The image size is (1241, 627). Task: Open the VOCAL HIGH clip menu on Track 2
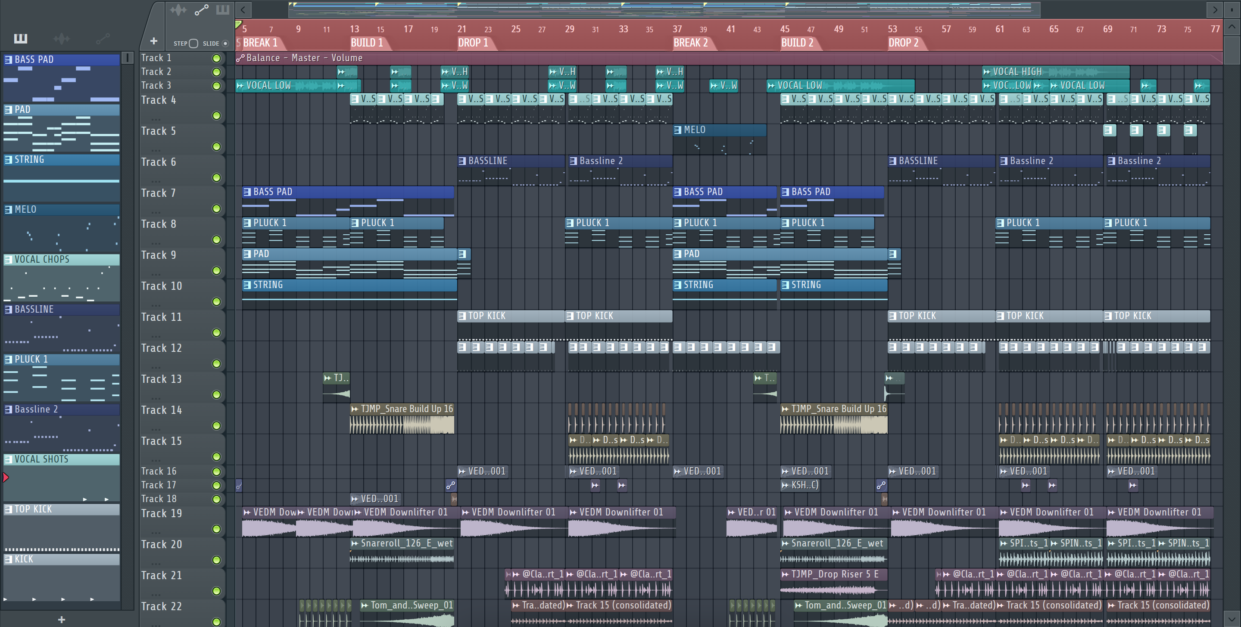(x=987, y=72)
